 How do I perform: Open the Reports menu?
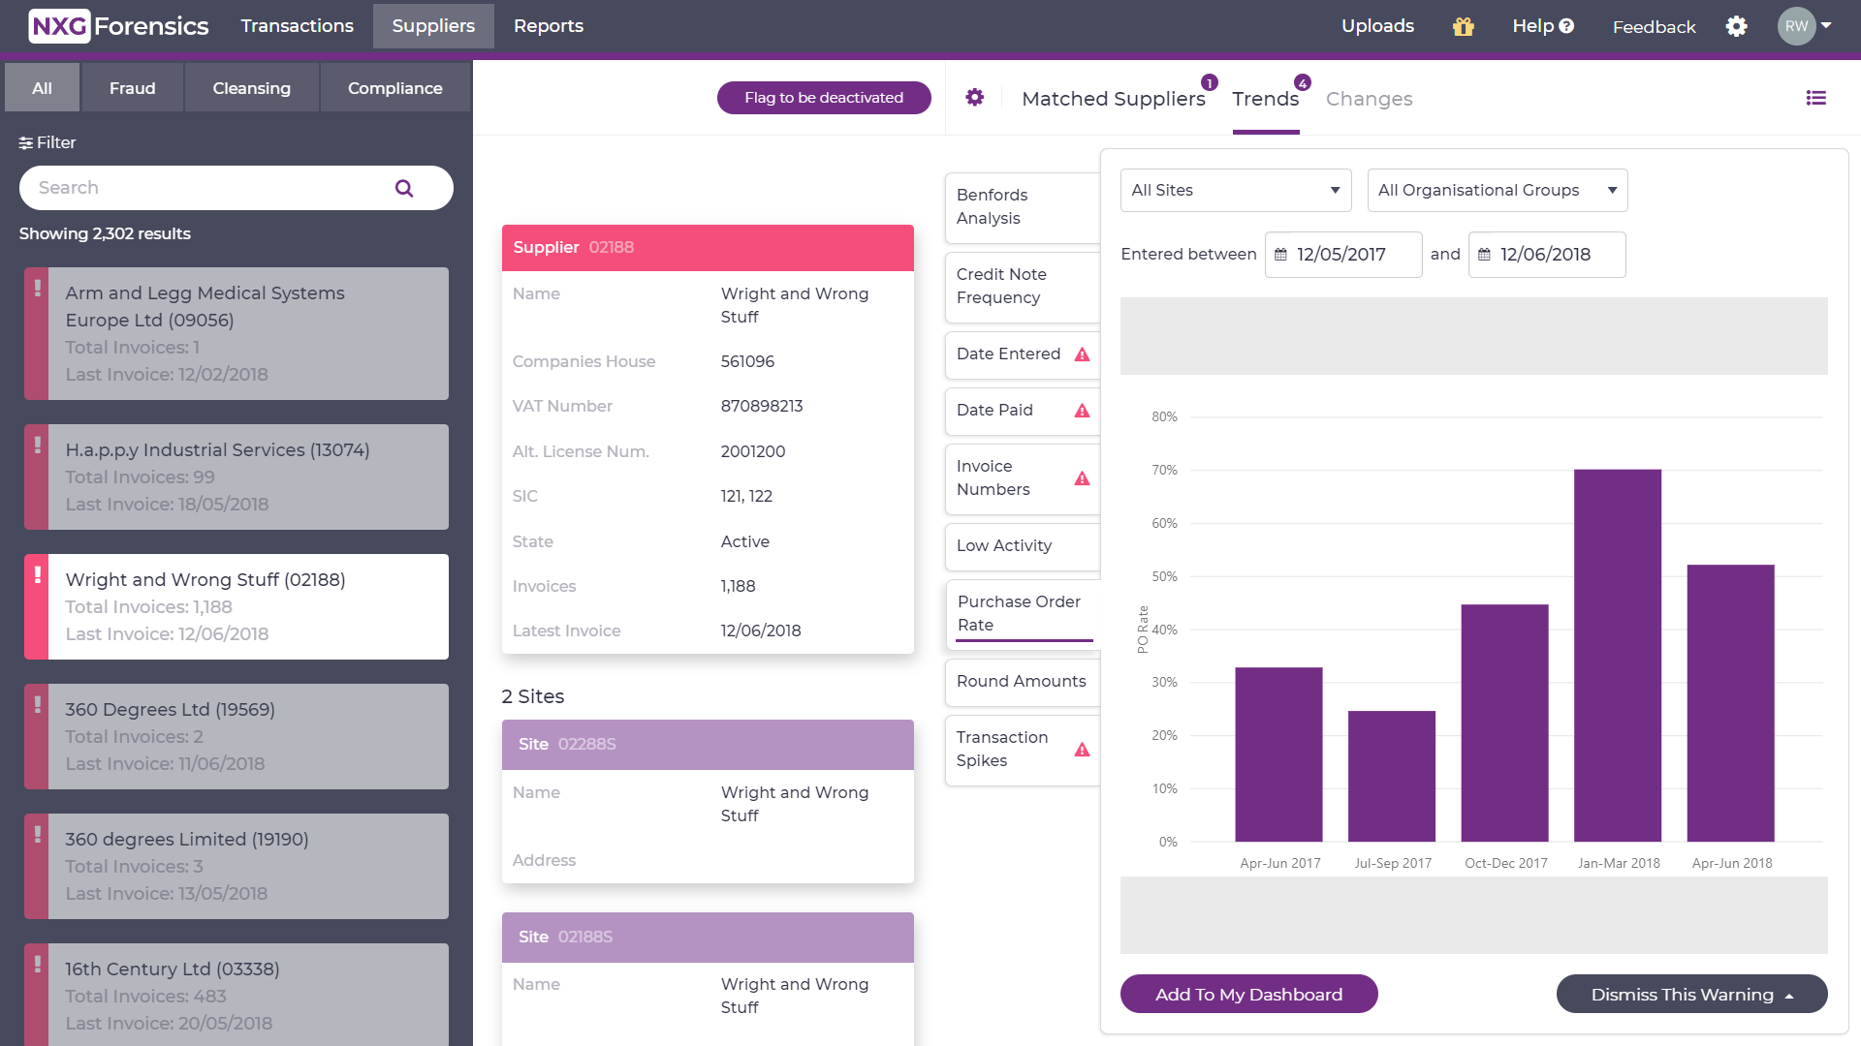(548, 26)
